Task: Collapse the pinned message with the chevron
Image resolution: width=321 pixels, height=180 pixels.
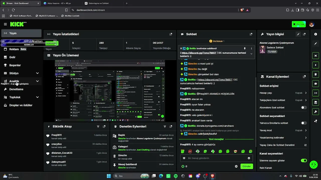Action: (x=251, y=54)
